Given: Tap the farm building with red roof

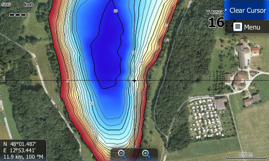Looking at the screenshot, I should pos(256,51).
